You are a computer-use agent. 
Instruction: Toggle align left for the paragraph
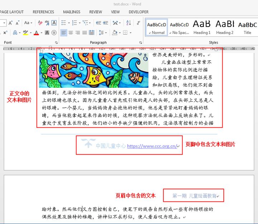[x=63, y=33]
